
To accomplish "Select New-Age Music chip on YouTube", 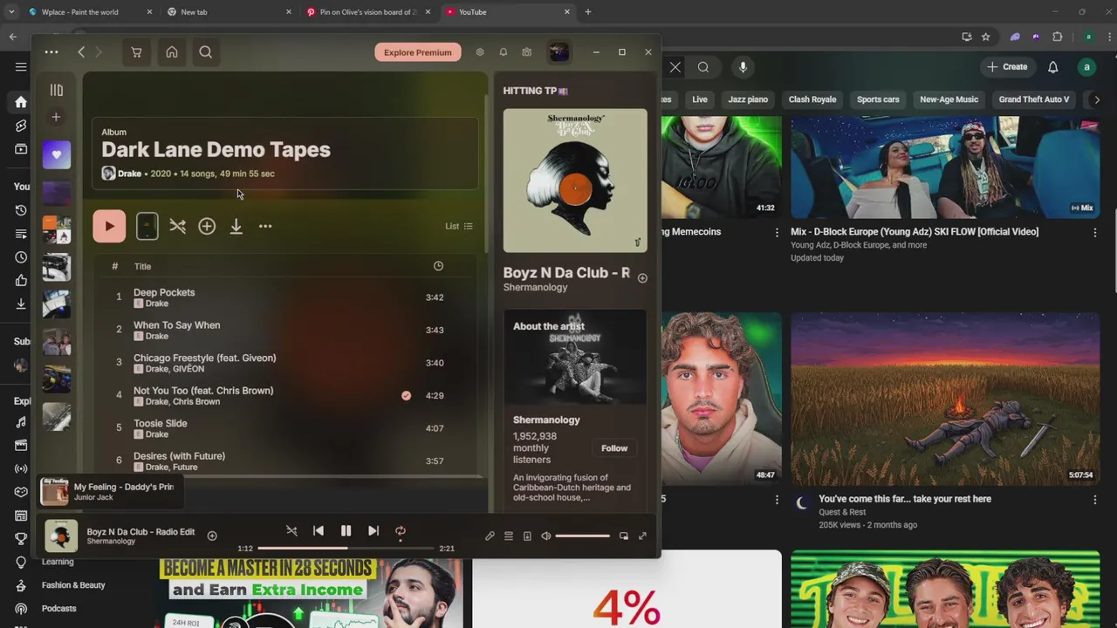I will (949, 99).
